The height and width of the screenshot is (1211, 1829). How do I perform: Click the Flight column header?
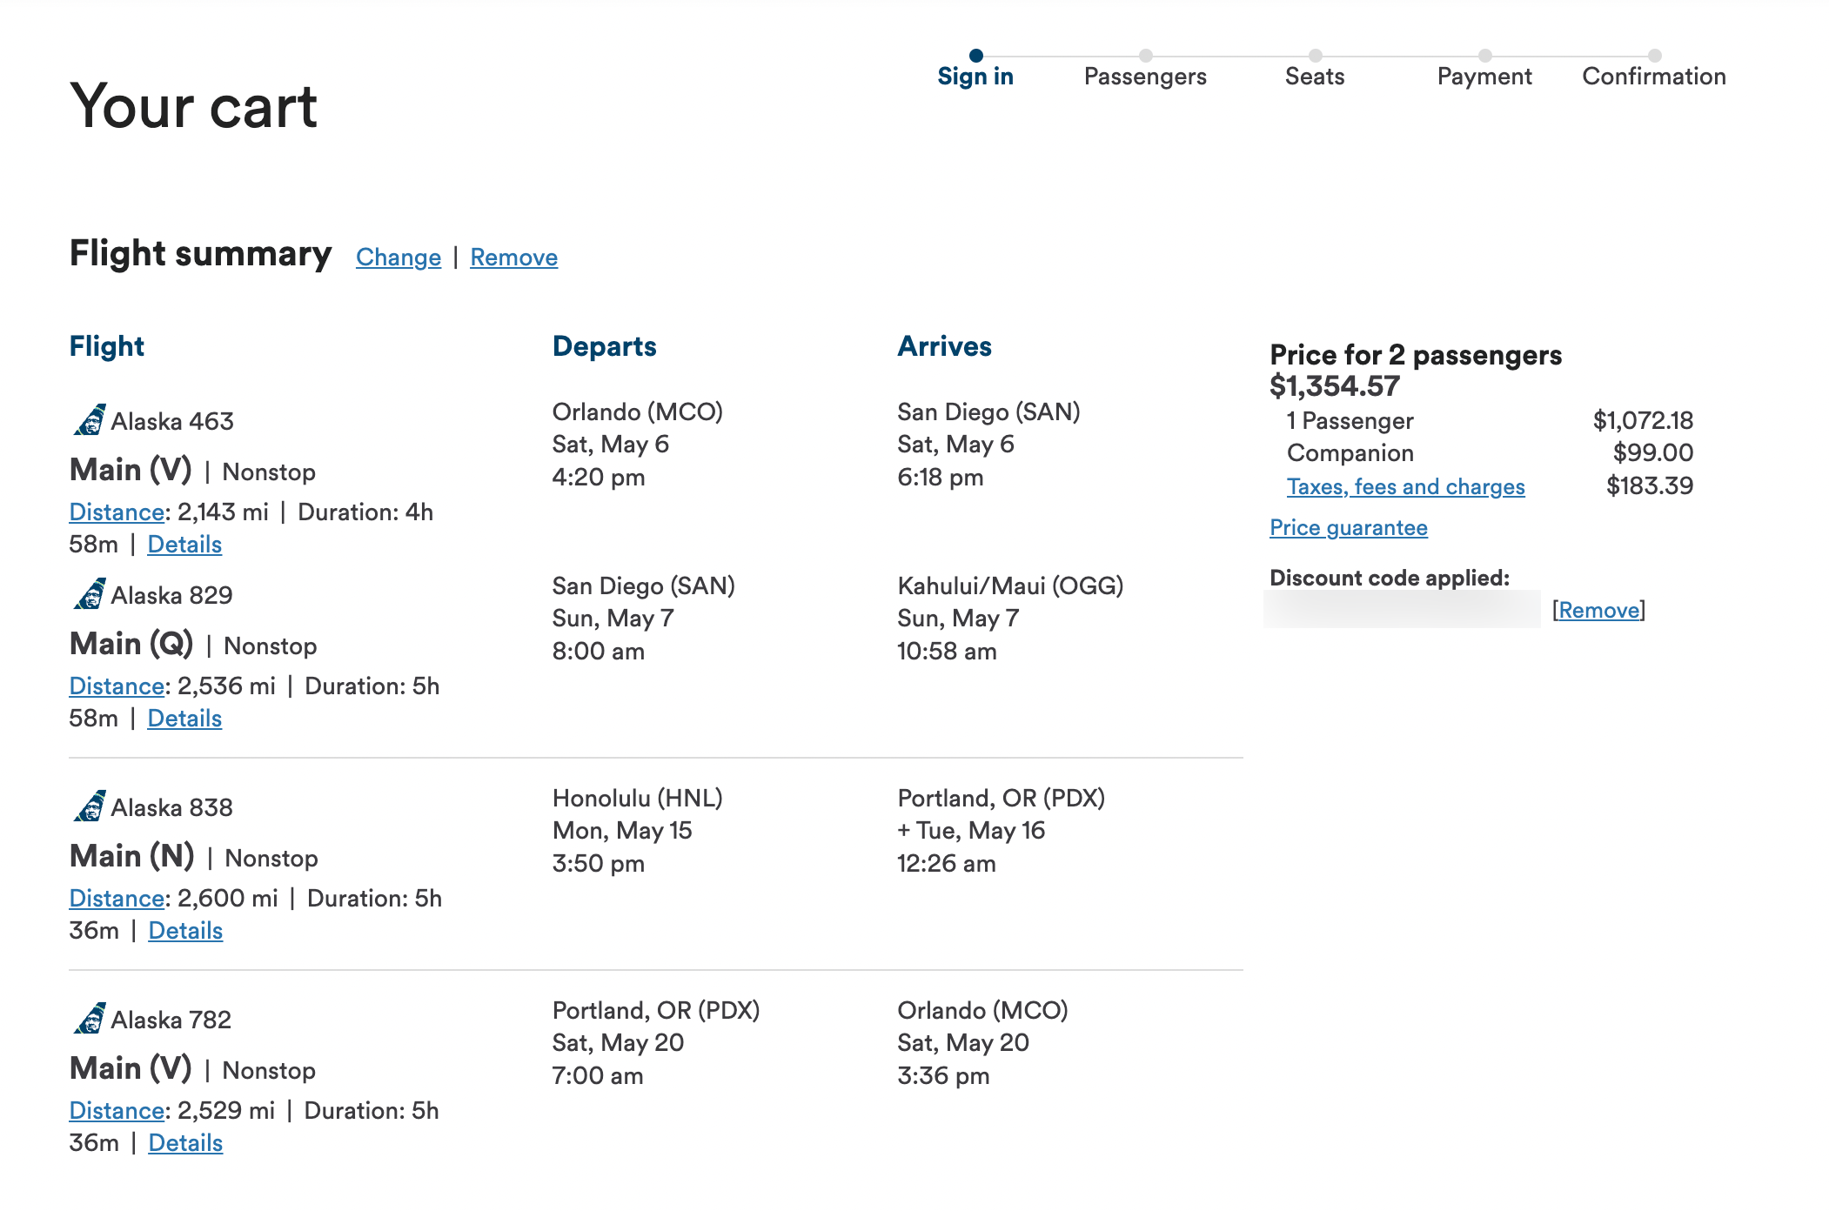click(107, 346)
